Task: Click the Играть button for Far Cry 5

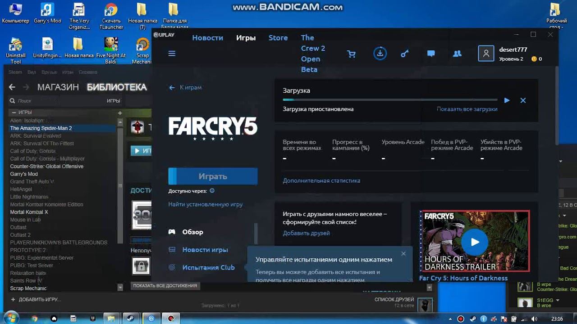Action: pos(213,176)
